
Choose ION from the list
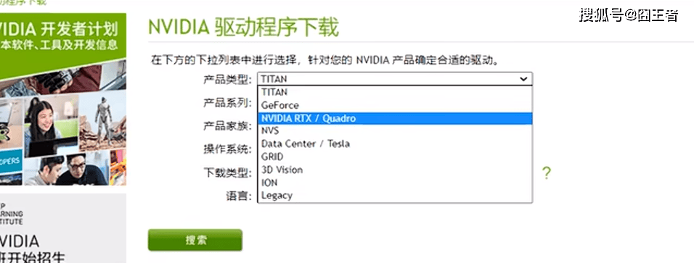tap(395, 182)
